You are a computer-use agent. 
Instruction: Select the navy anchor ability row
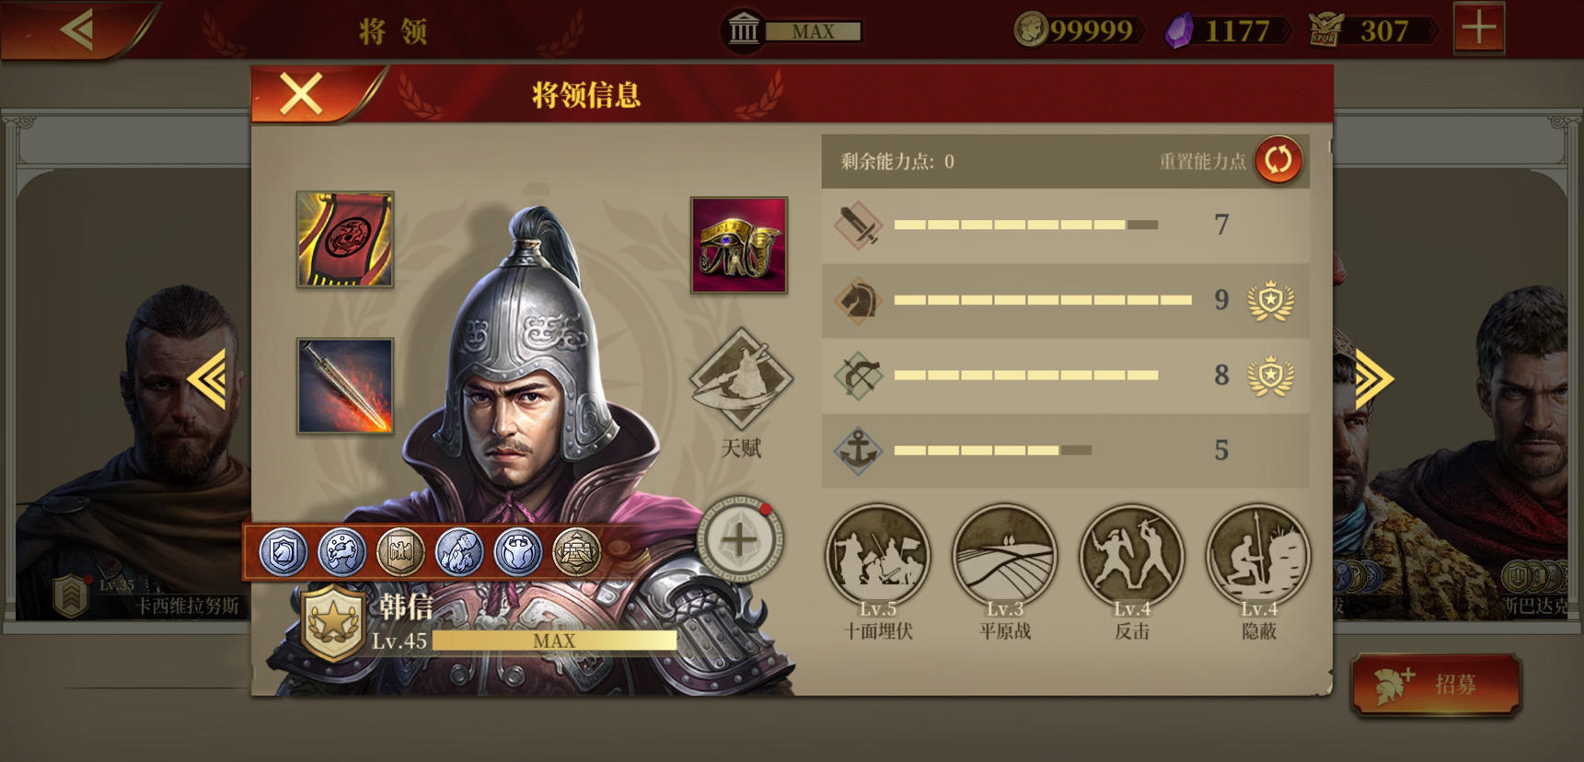click(x=1065, y=450)
